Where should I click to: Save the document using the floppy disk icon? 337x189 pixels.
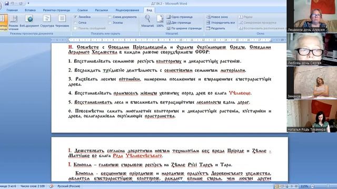pos(7,4)
